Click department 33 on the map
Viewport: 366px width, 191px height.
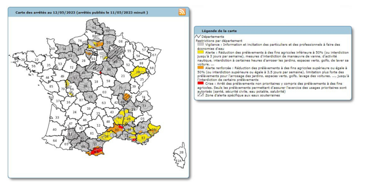coord(57,117)
